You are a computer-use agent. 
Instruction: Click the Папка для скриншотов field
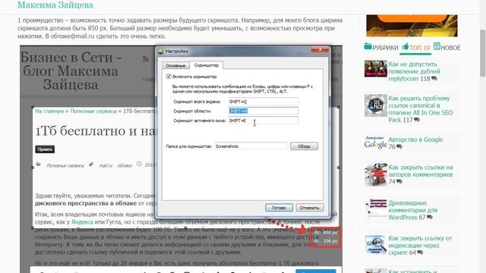[x=251, y=146]
